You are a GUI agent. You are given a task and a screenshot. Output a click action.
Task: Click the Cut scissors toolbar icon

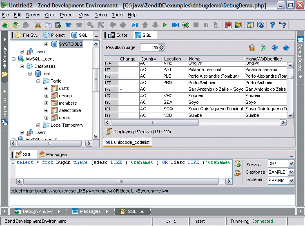click(38, 25)
